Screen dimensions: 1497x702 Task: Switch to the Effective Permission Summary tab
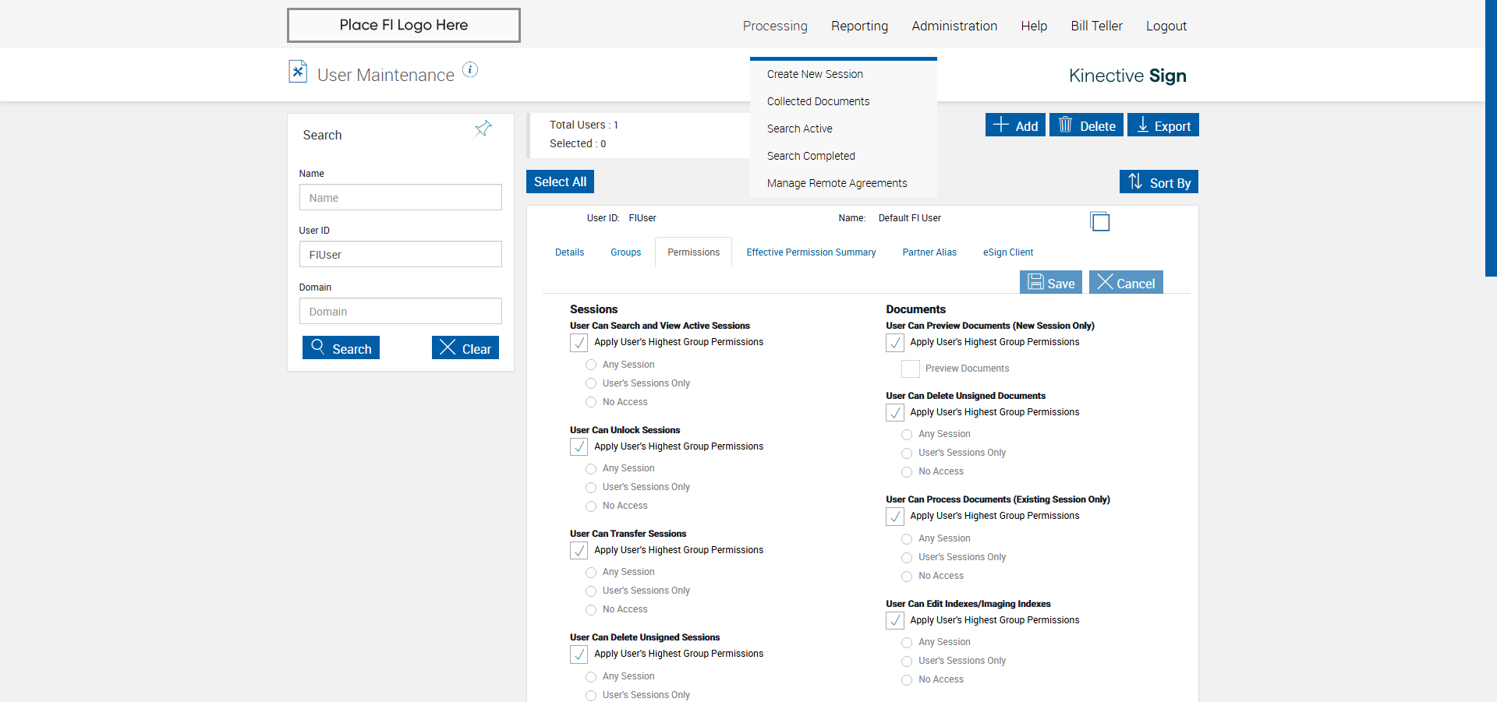(811, 252)
